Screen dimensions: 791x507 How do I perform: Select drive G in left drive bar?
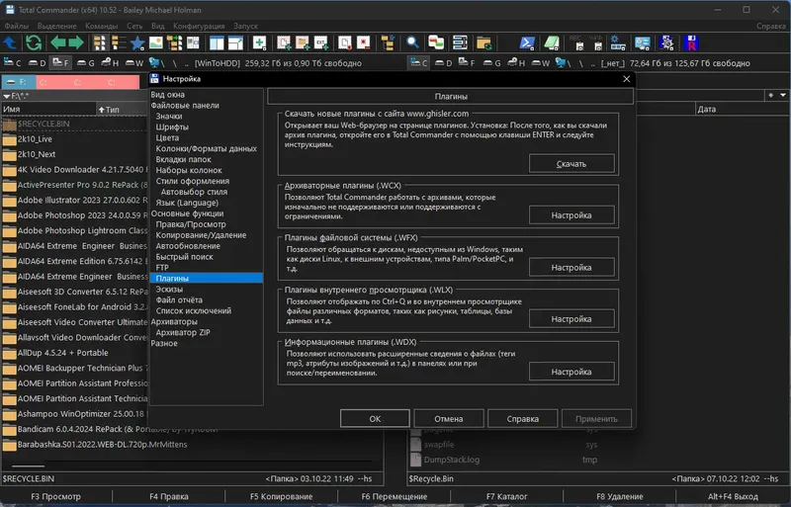coord(84,63)
